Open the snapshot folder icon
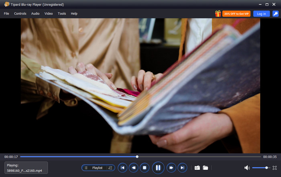Screen dimensions: 281x177 [206, 168]
